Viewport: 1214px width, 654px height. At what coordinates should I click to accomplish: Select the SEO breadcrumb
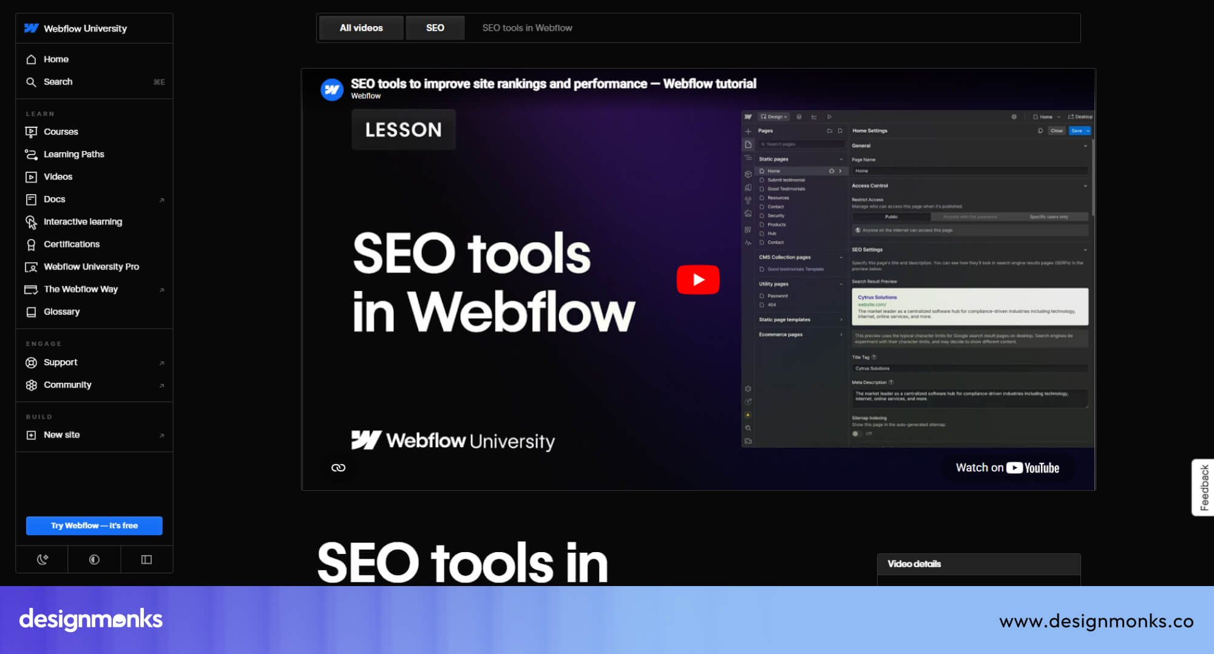click(x=435, y=28)
